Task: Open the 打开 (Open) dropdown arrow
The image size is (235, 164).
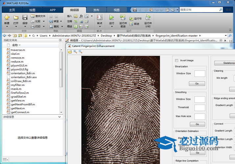Action: click(x=16, y=27)
